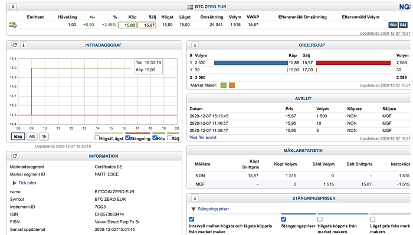This screenshot has height=235, width=413.
Task: Click the info icon in the BTC ZERO EUR header
Action: 13,6
